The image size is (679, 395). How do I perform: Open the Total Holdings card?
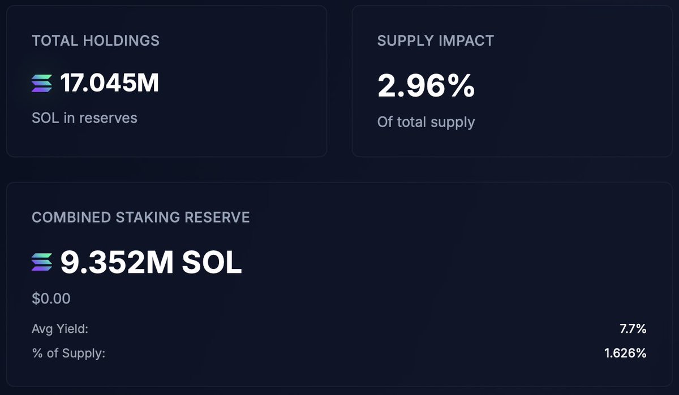(166, 81)
